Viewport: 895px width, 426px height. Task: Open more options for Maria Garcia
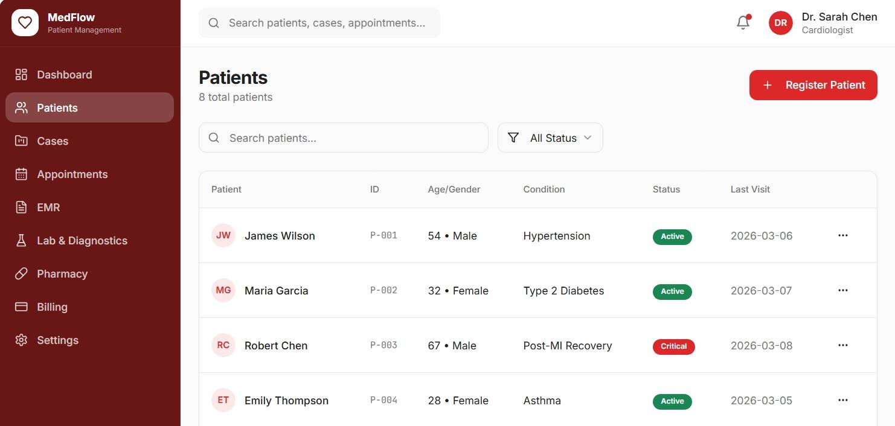click(x=843, y=290)
